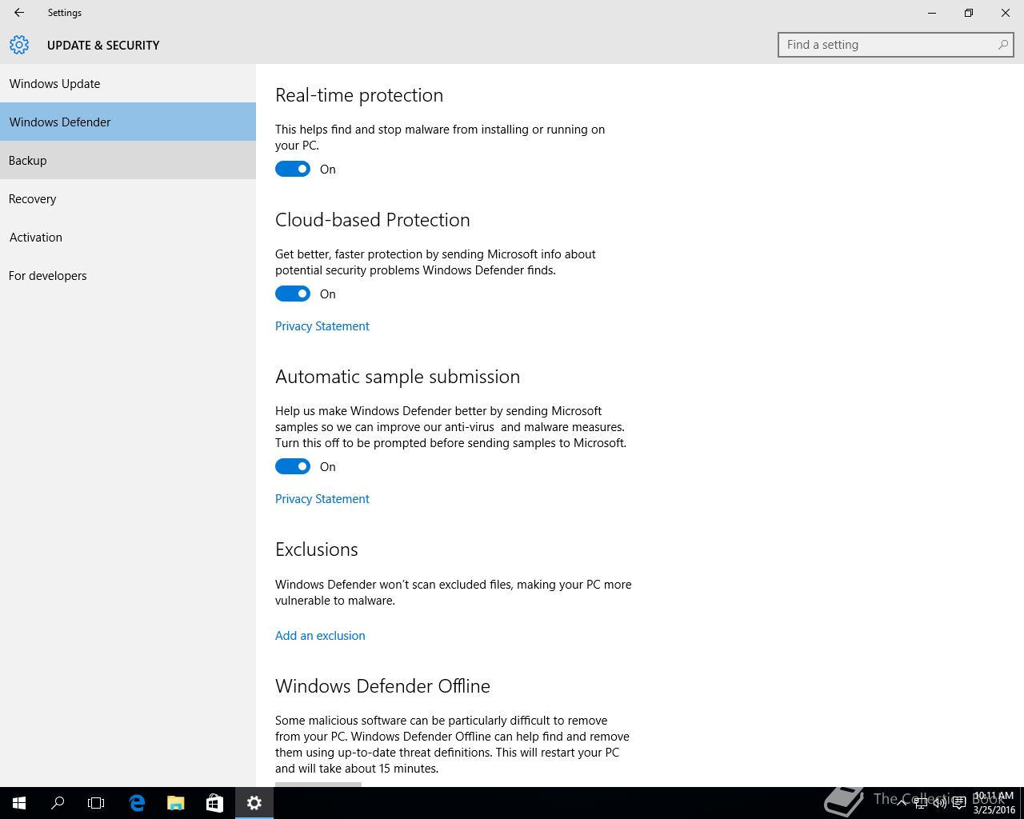This screenshot has width=1024, height=819.
Task: Click the Add an exclusion link
Action: (x=320, y=635)
